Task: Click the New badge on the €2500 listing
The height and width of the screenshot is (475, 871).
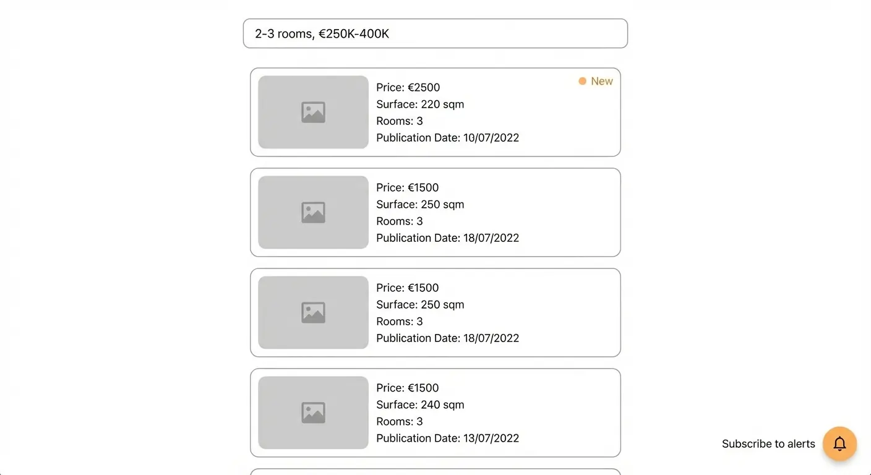Action: pos(596,81)
